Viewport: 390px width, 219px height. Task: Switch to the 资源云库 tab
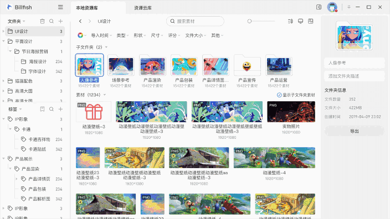pos(143,8)
